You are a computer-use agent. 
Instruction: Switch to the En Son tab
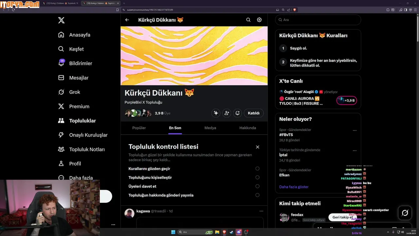point(175,128)
